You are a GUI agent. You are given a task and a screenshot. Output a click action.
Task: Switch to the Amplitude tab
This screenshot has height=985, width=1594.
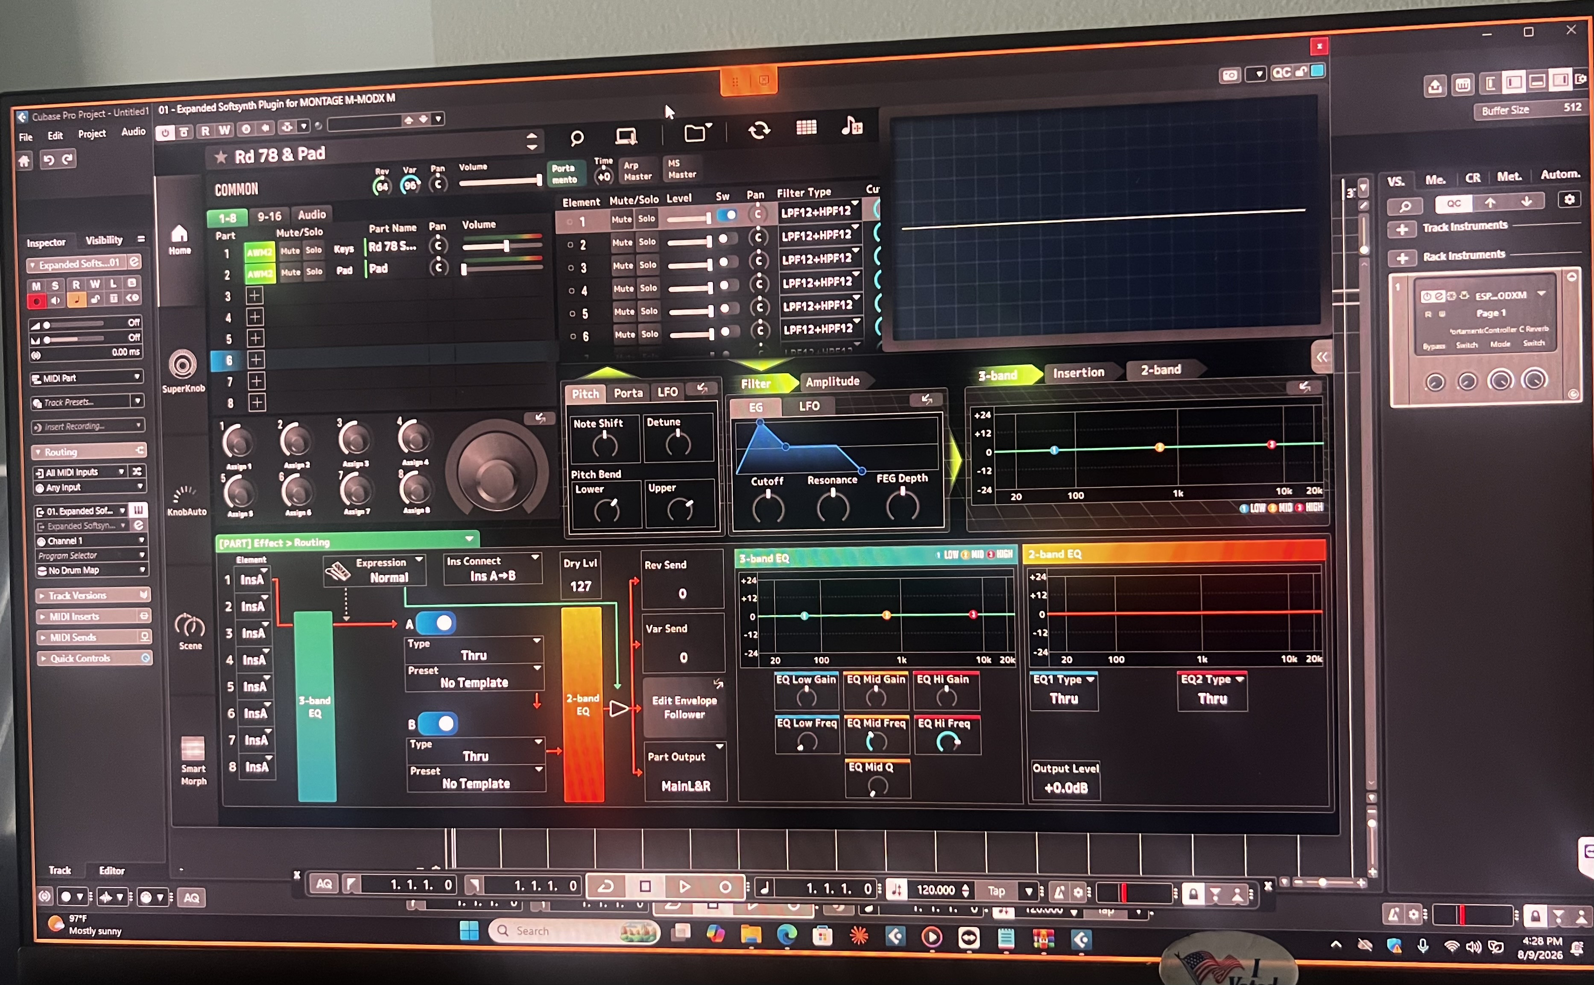point(833,382)
